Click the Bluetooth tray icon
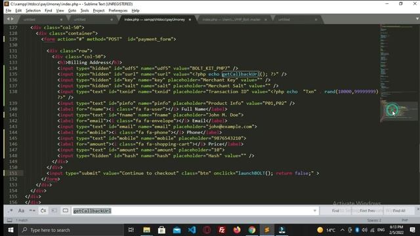Screen dimensions: 420x236 click(x=357, y=230)
